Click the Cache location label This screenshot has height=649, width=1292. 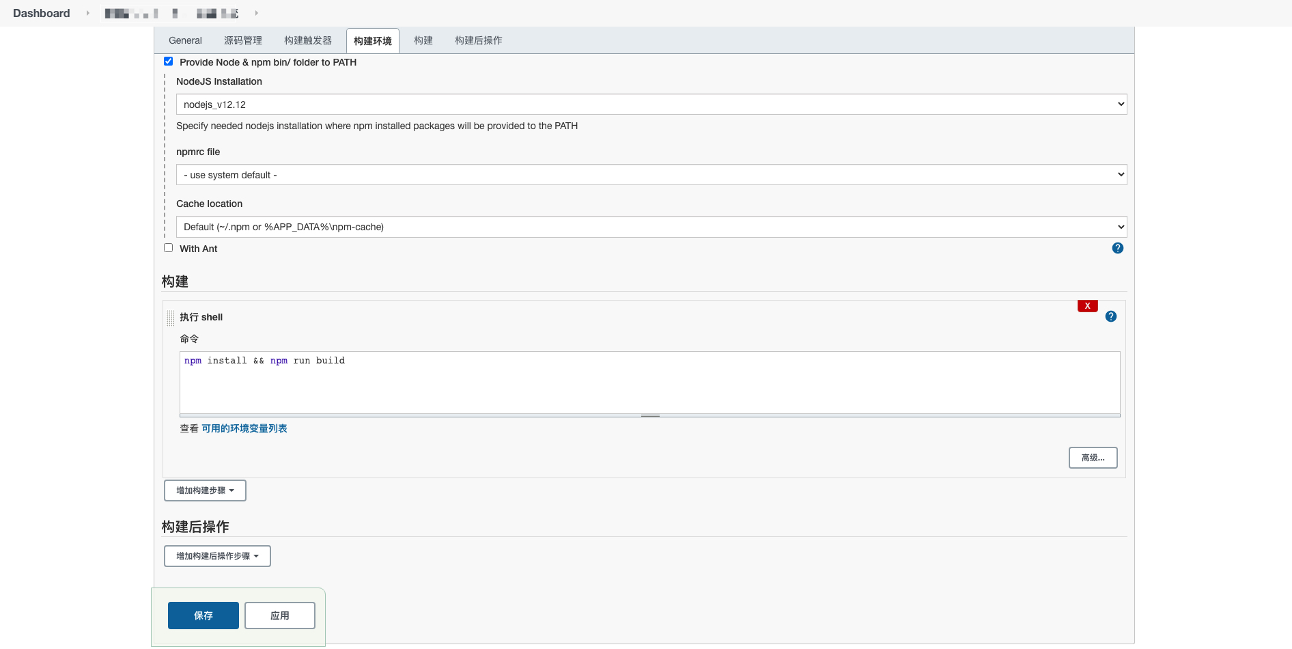[x=210, y=204]
